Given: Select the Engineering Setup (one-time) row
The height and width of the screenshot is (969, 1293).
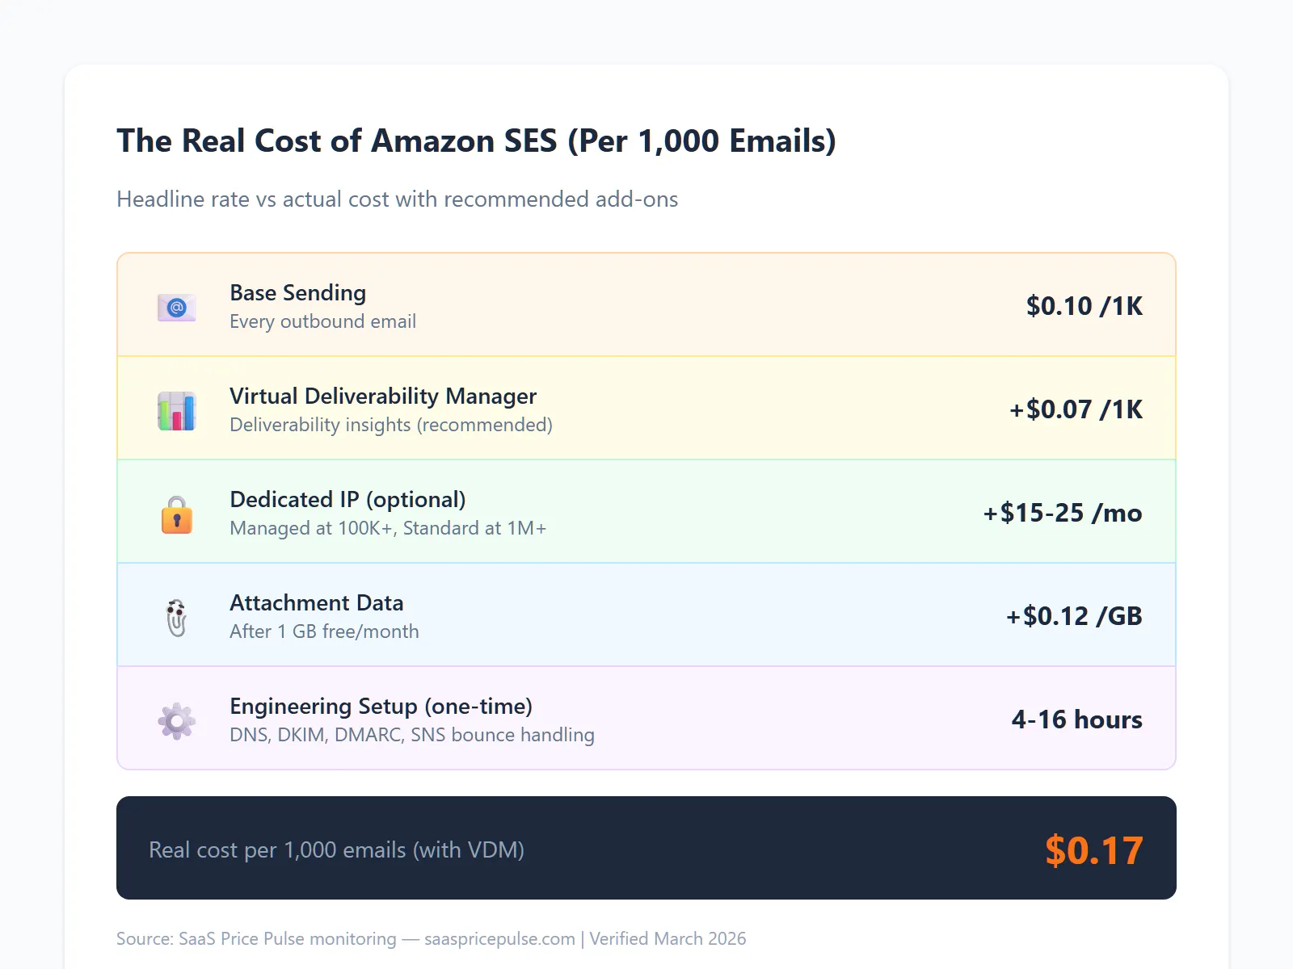Looking at the screenshot, I should click(x=646, y=718).
